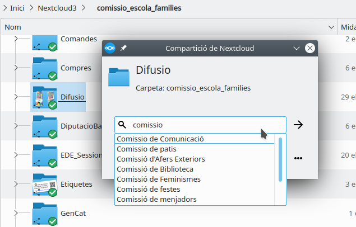Select 'Comissio de Comunicació' suggestion
Screen dimensions: 356x227
click(160, 139)
